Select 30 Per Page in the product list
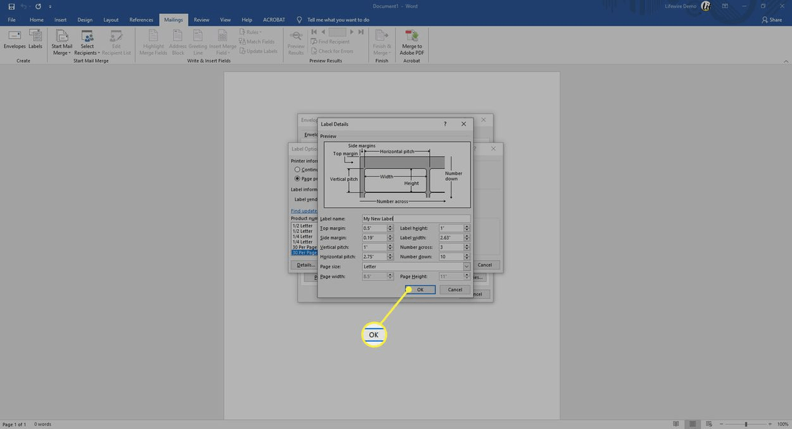This screenshot has height=429, width=792. click(x=304, y=253)
